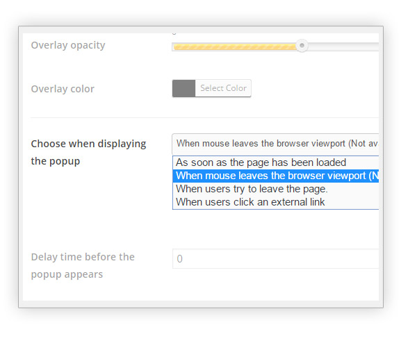417x343 pixels.
Task: Click the "0" value in the delay field
Action: click(180, 259)
